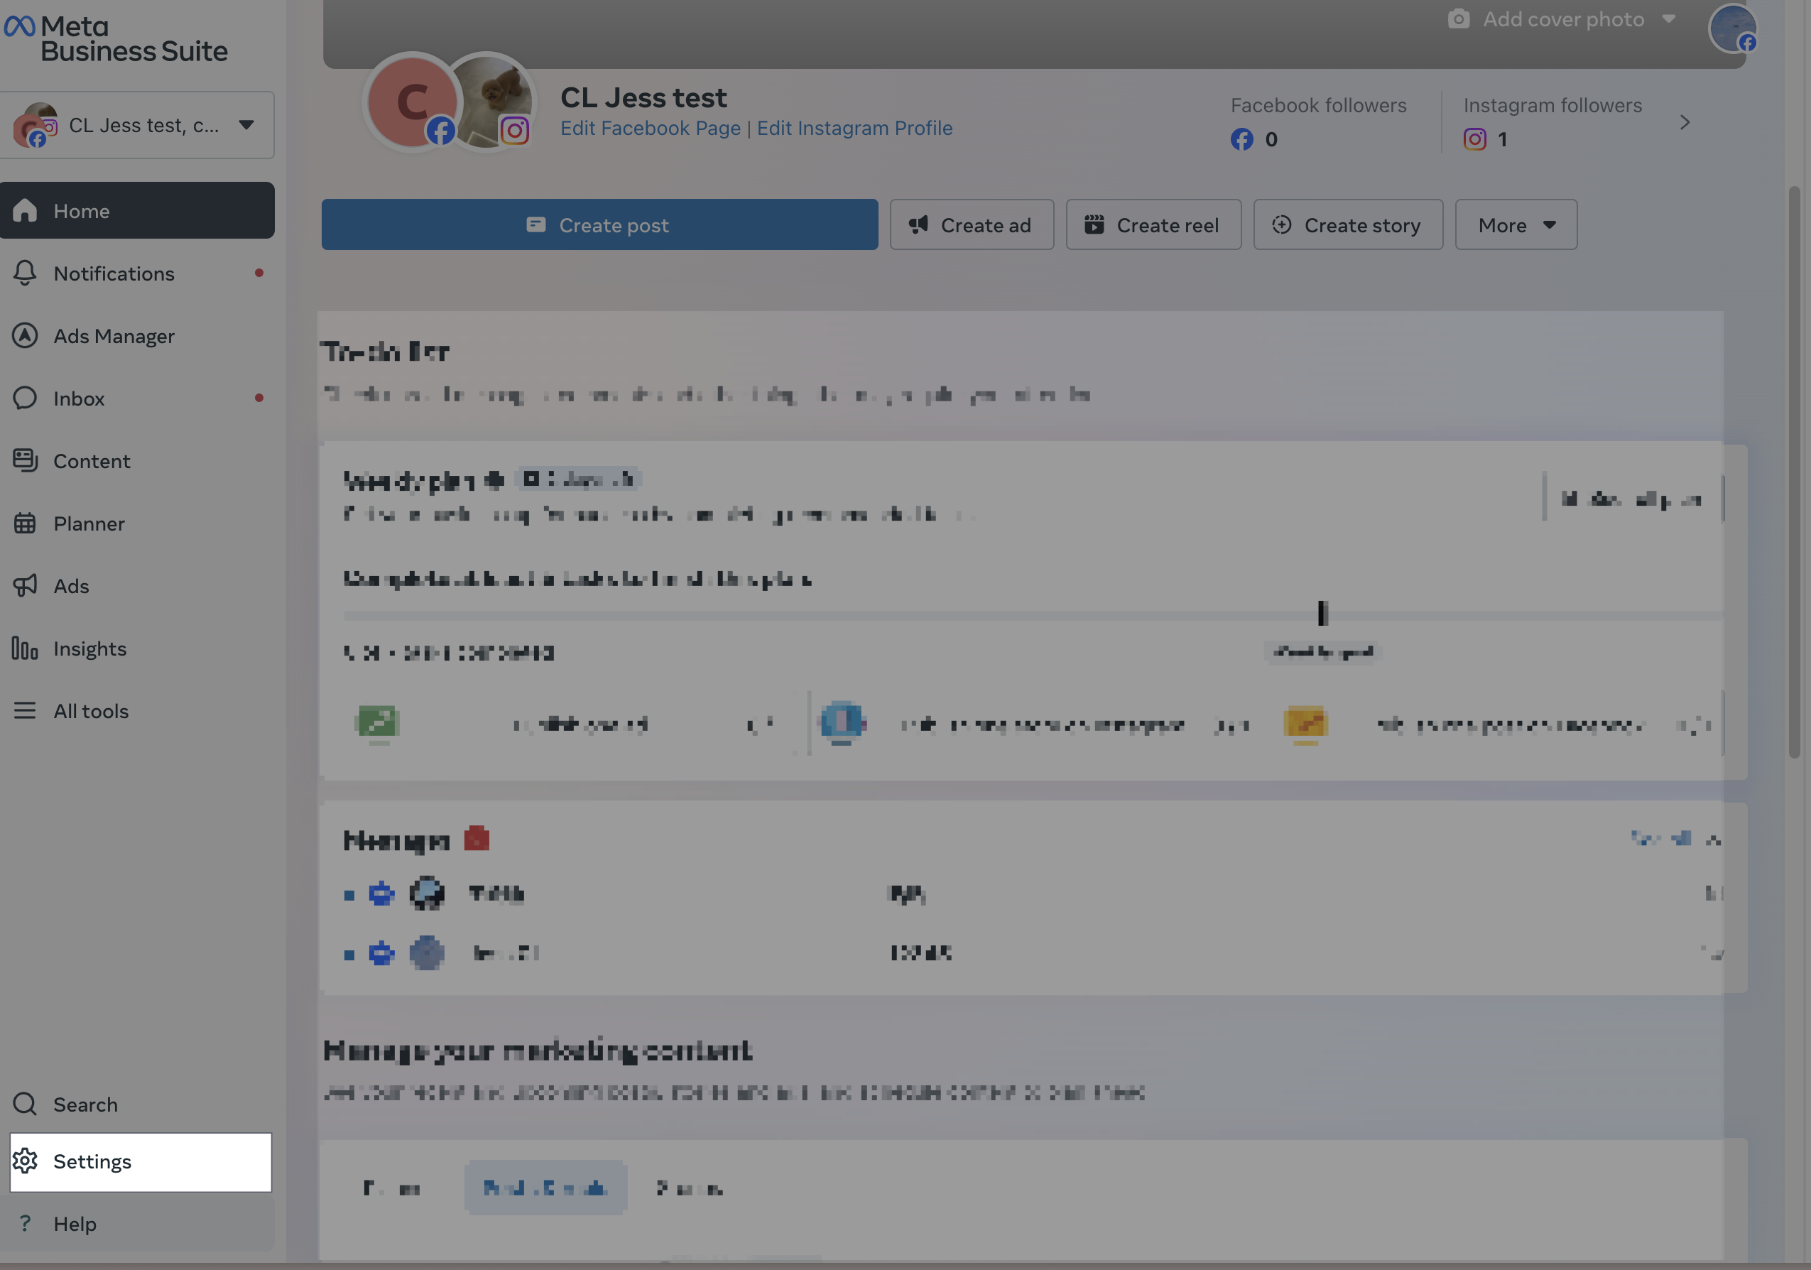Viewport: 1811px width, 1270px height.
Task: Open the Inbox section
Action: (137, 398)
